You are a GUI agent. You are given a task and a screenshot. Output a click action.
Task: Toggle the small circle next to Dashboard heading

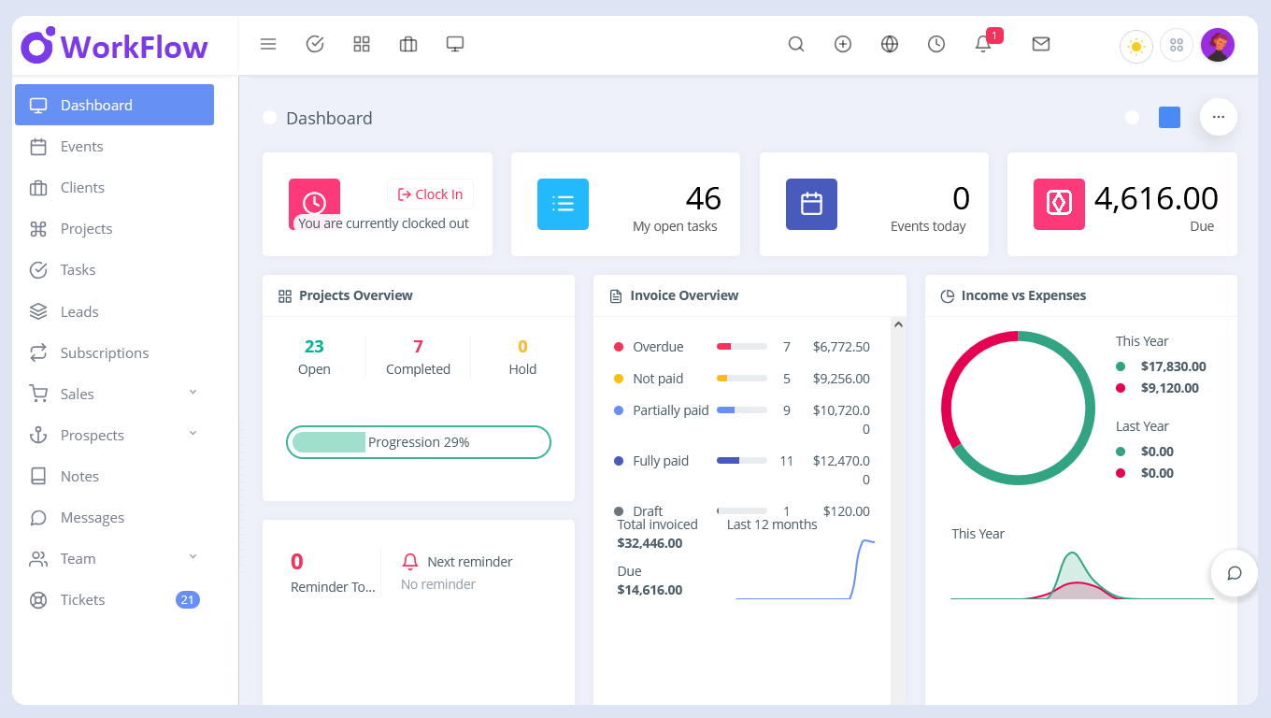point(269,117)
